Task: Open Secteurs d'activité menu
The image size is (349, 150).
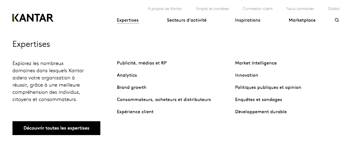Action: [187, 20]
